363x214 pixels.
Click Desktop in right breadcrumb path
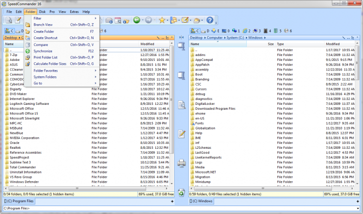[196, 38]
